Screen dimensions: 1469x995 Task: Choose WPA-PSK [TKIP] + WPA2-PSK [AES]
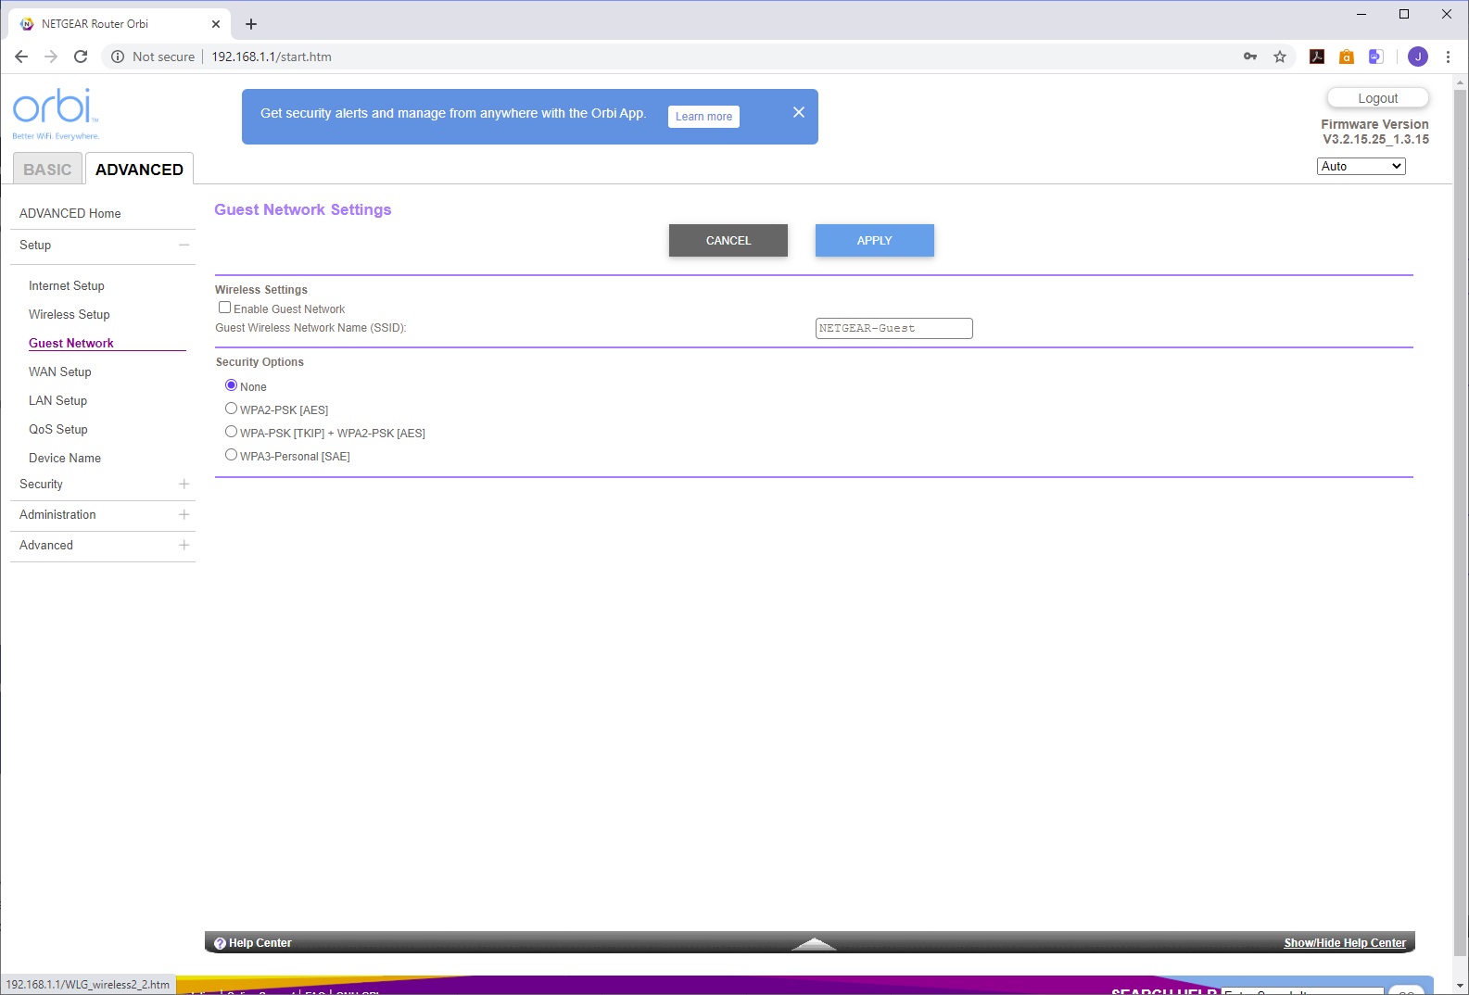(x=232, y=432)
